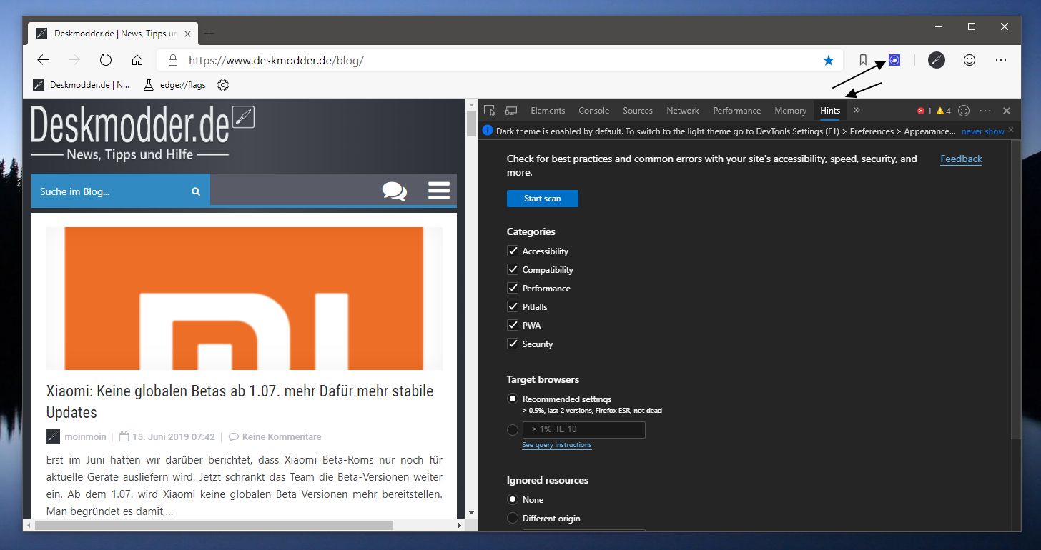Open the favorites bar settings gear
The height and width of the screenshot is (550, 1041).
[223, 85]
